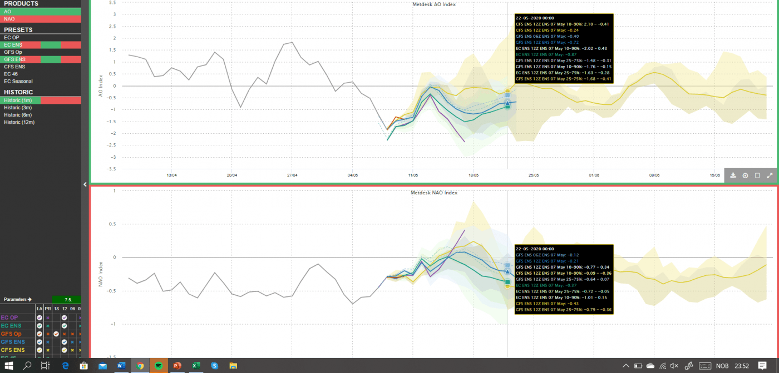This screenshot has height=373, width=779.
Task: Reset the AO chart view with the circle icon
Action: pos(745,175)
